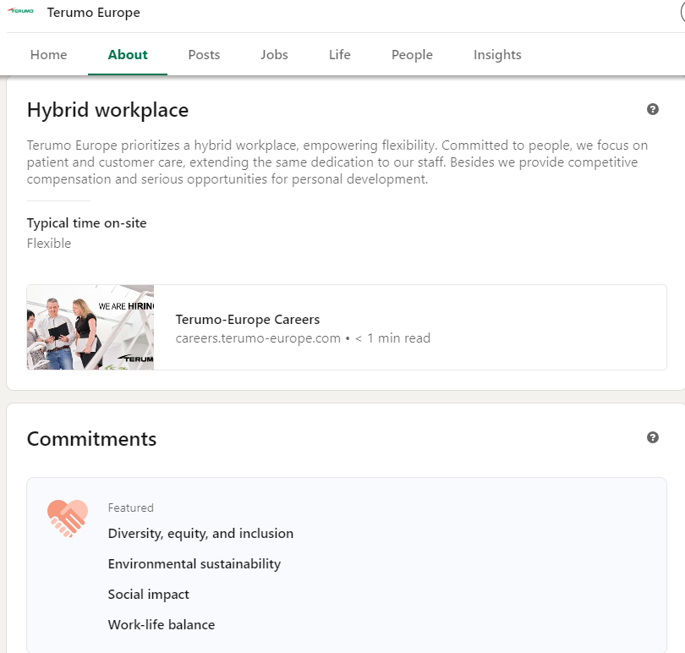Select the About tab
The height and width of the screenshot is (653, 685).
(x=128, y=55)
